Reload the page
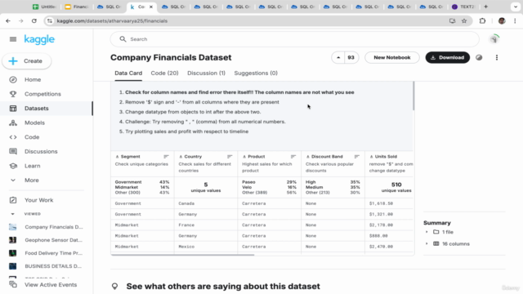The height and width of the screenshot is (294, 523). [34, 20]
